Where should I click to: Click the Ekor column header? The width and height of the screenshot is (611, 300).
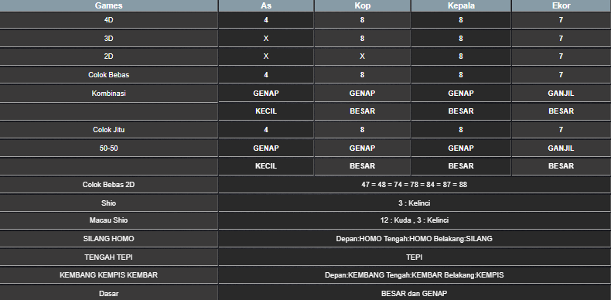[x=562, y=5]
